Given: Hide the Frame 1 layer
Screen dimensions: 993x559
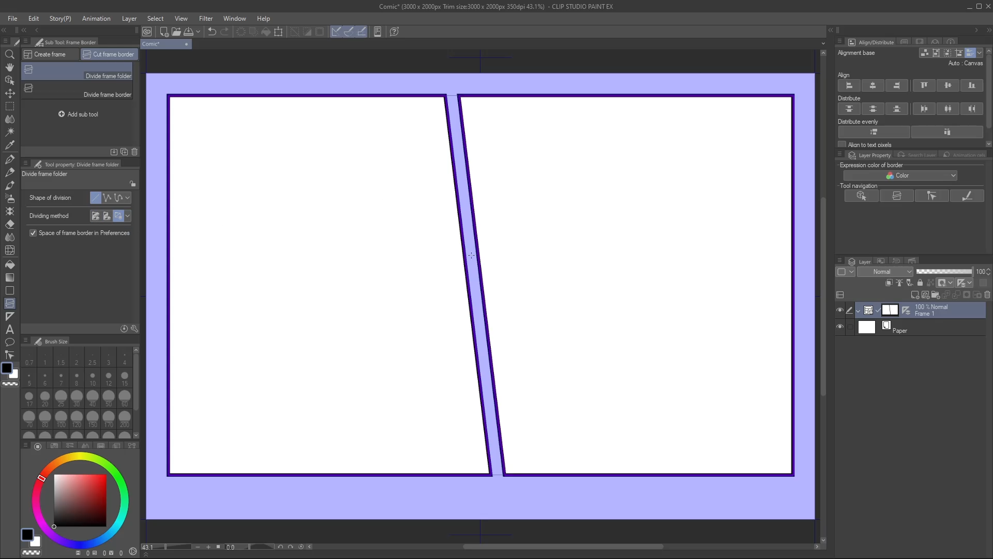Looking at the screenshot, I should click(839, 310).
